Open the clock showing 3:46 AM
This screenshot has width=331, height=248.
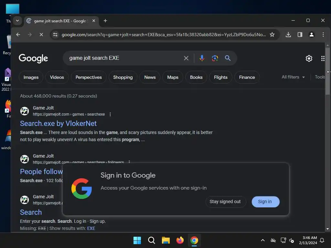click(308, 240)
